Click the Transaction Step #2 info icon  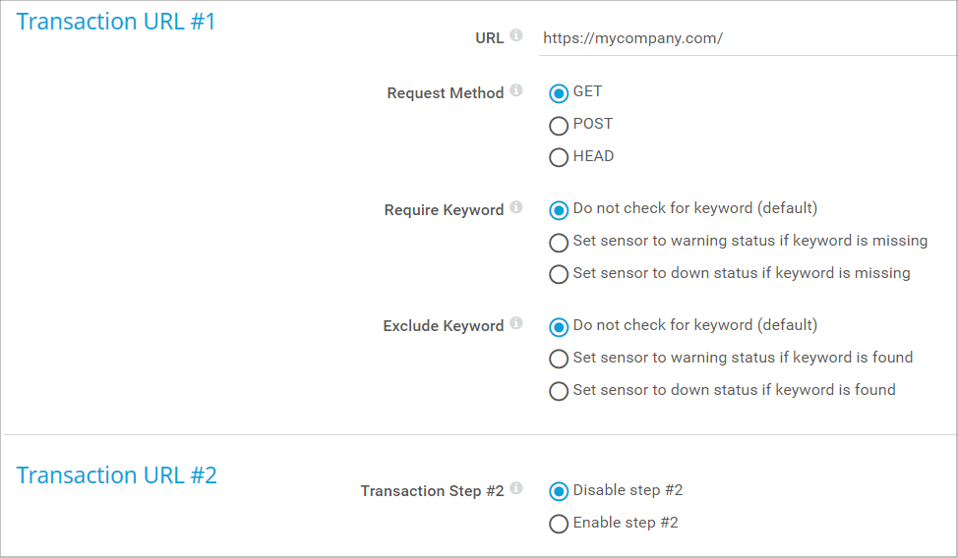516,489
